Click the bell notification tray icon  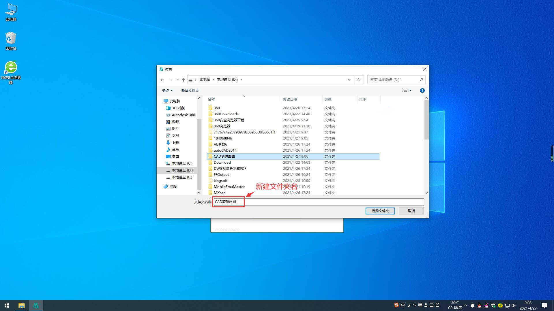473,306
